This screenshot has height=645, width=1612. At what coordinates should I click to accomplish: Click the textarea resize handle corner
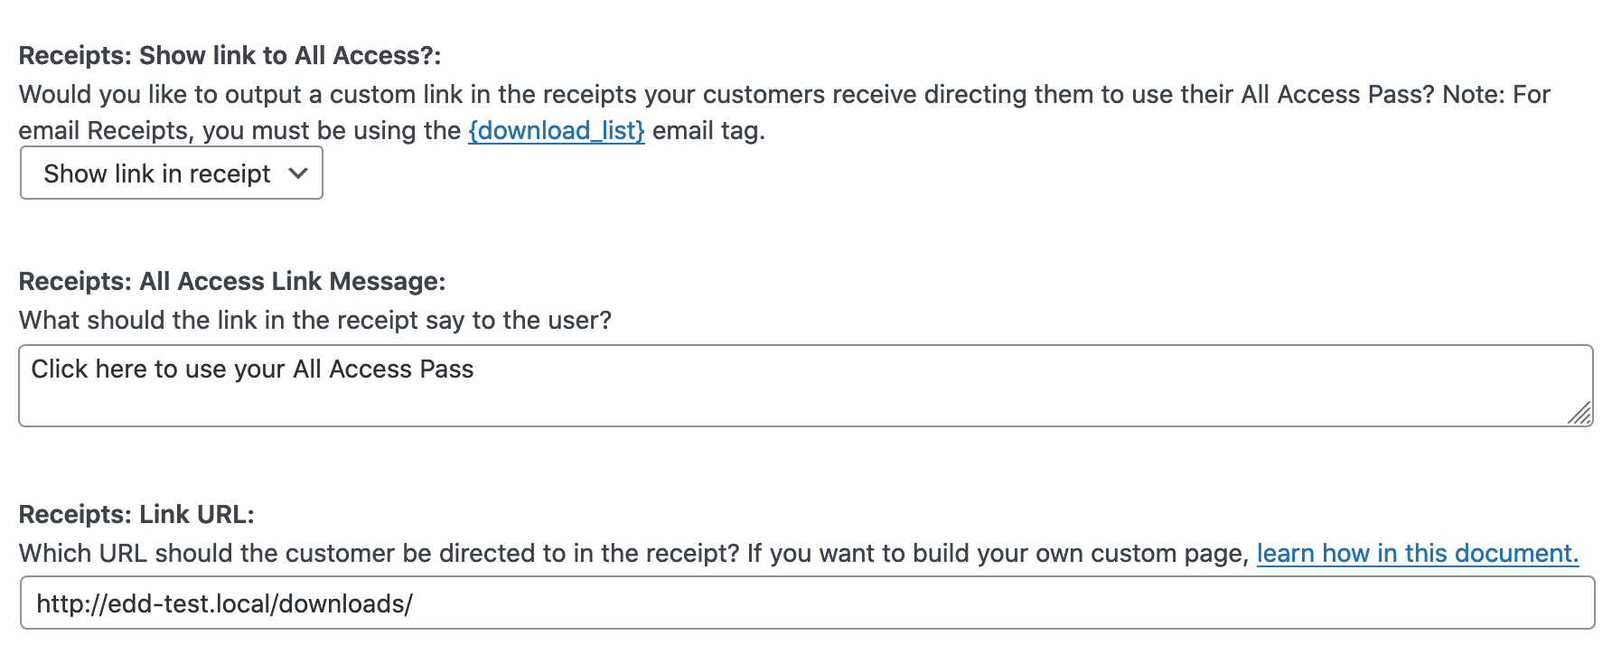1579,415
